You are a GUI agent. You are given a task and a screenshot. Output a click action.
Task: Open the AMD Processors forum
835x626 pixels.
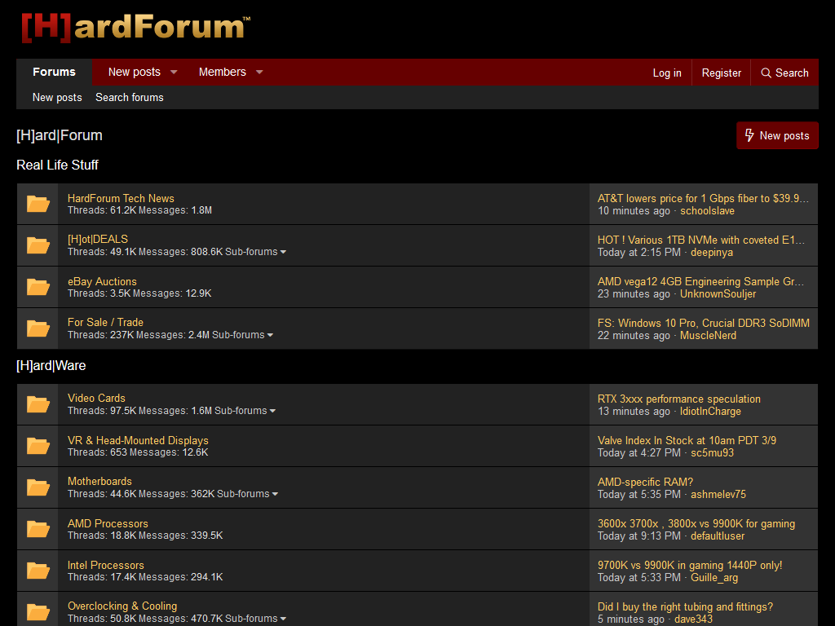(x=108, y=523)
